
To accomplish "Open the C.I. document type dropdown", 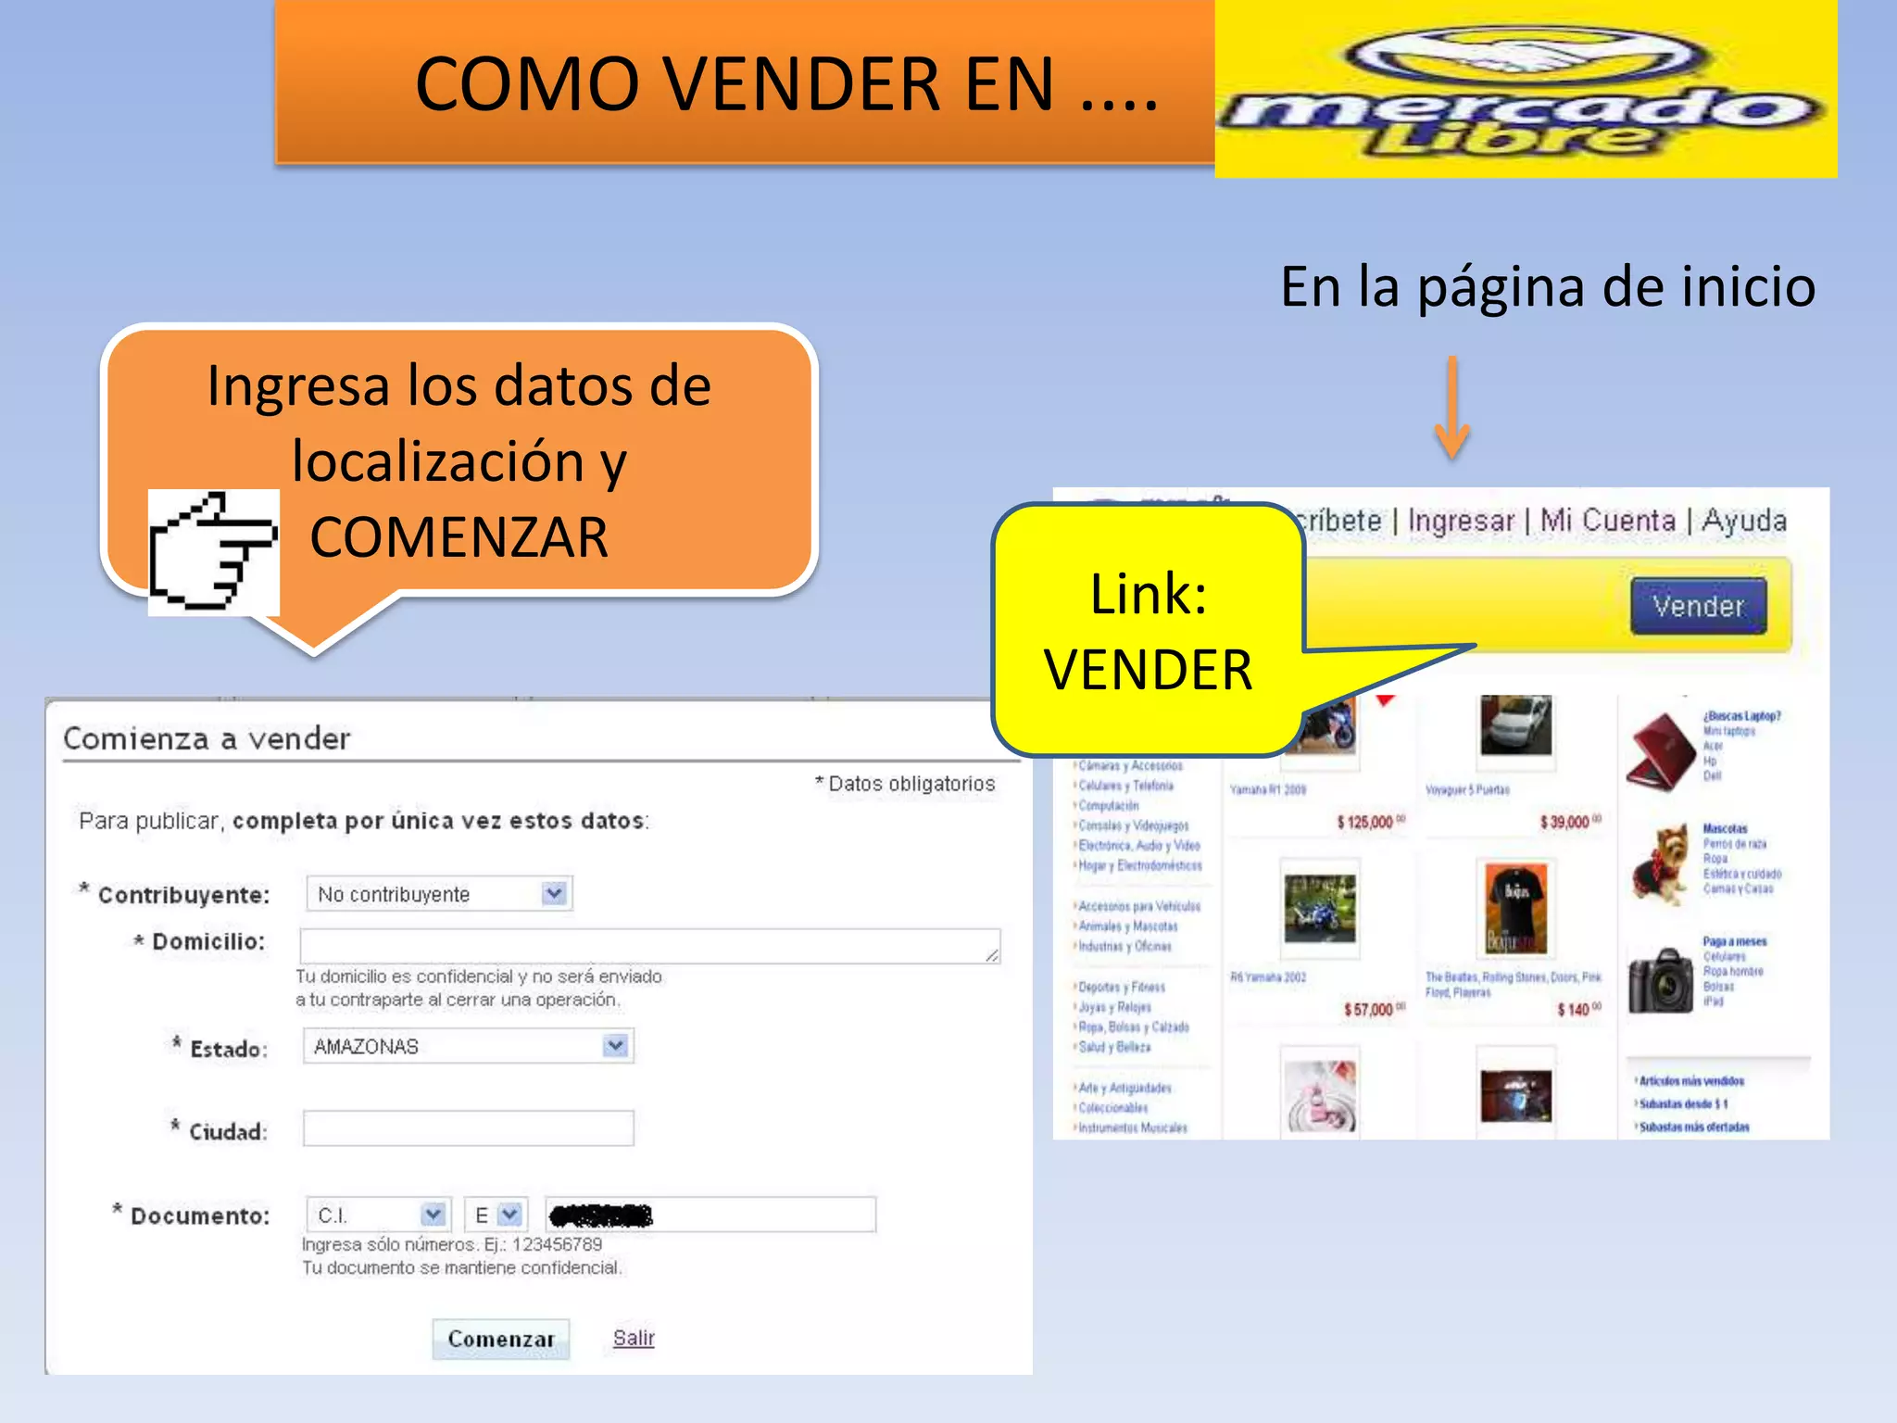I will coord(378,1215).
